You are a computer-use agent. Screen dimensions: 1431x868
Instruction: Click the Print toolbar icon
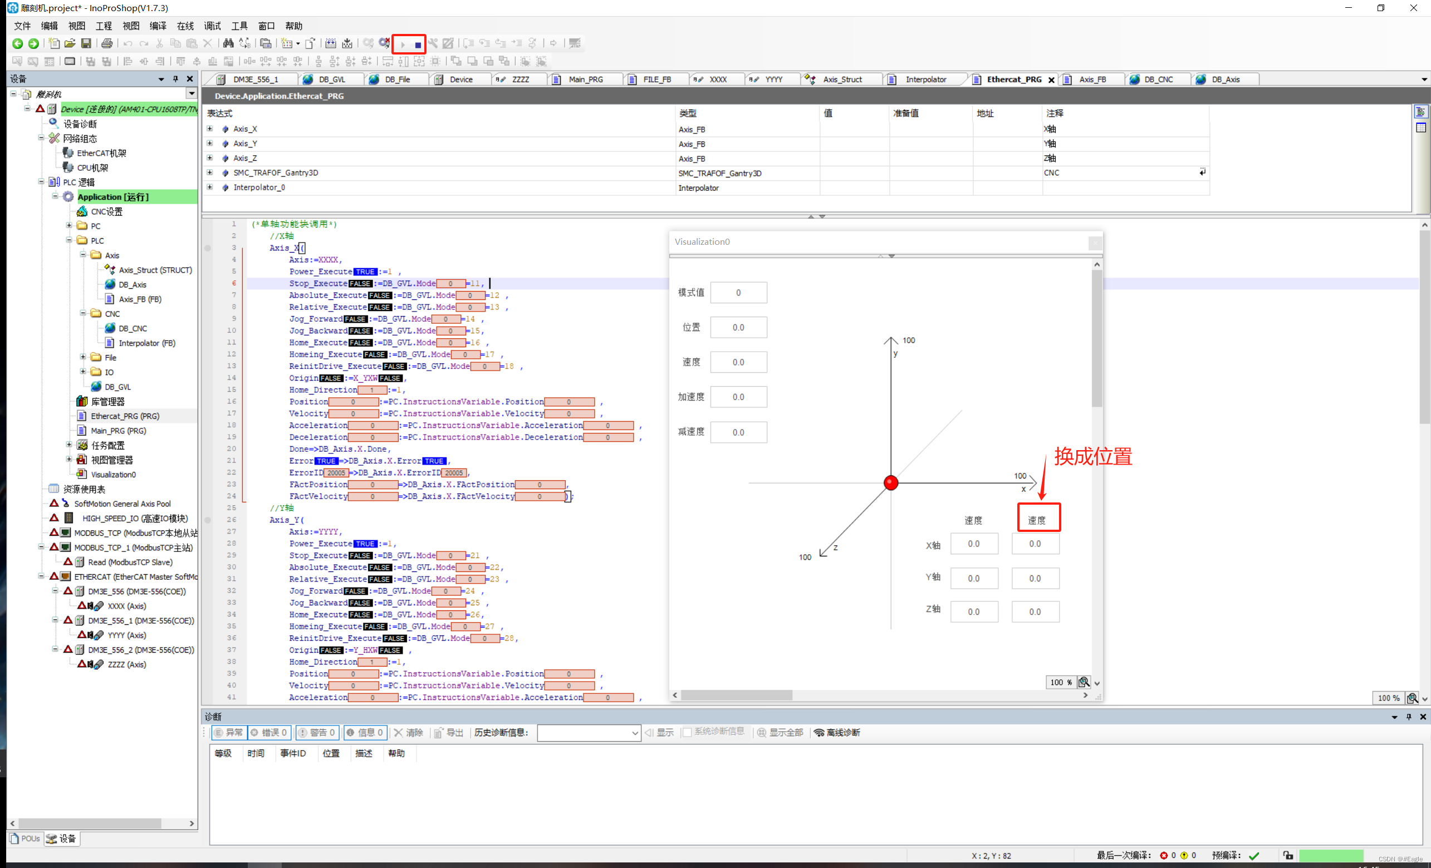click(107, 43)
